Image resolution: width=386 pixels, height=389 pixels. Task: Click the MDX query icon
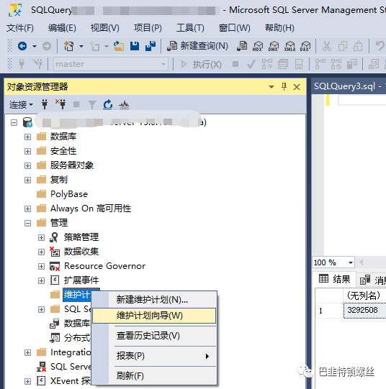click(x=257, y=46)
